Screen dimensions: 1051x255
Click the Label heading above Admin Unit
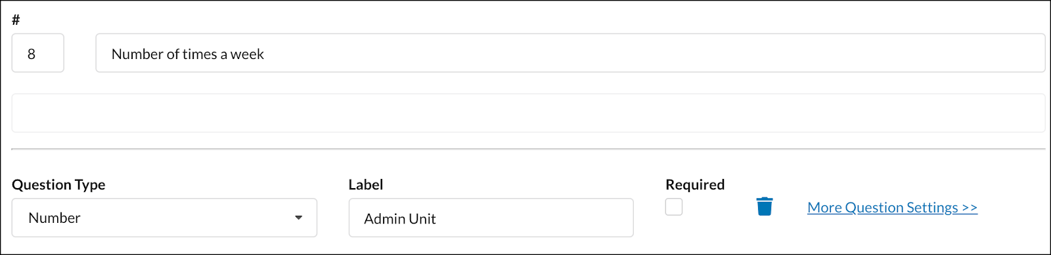click(366, 185)
